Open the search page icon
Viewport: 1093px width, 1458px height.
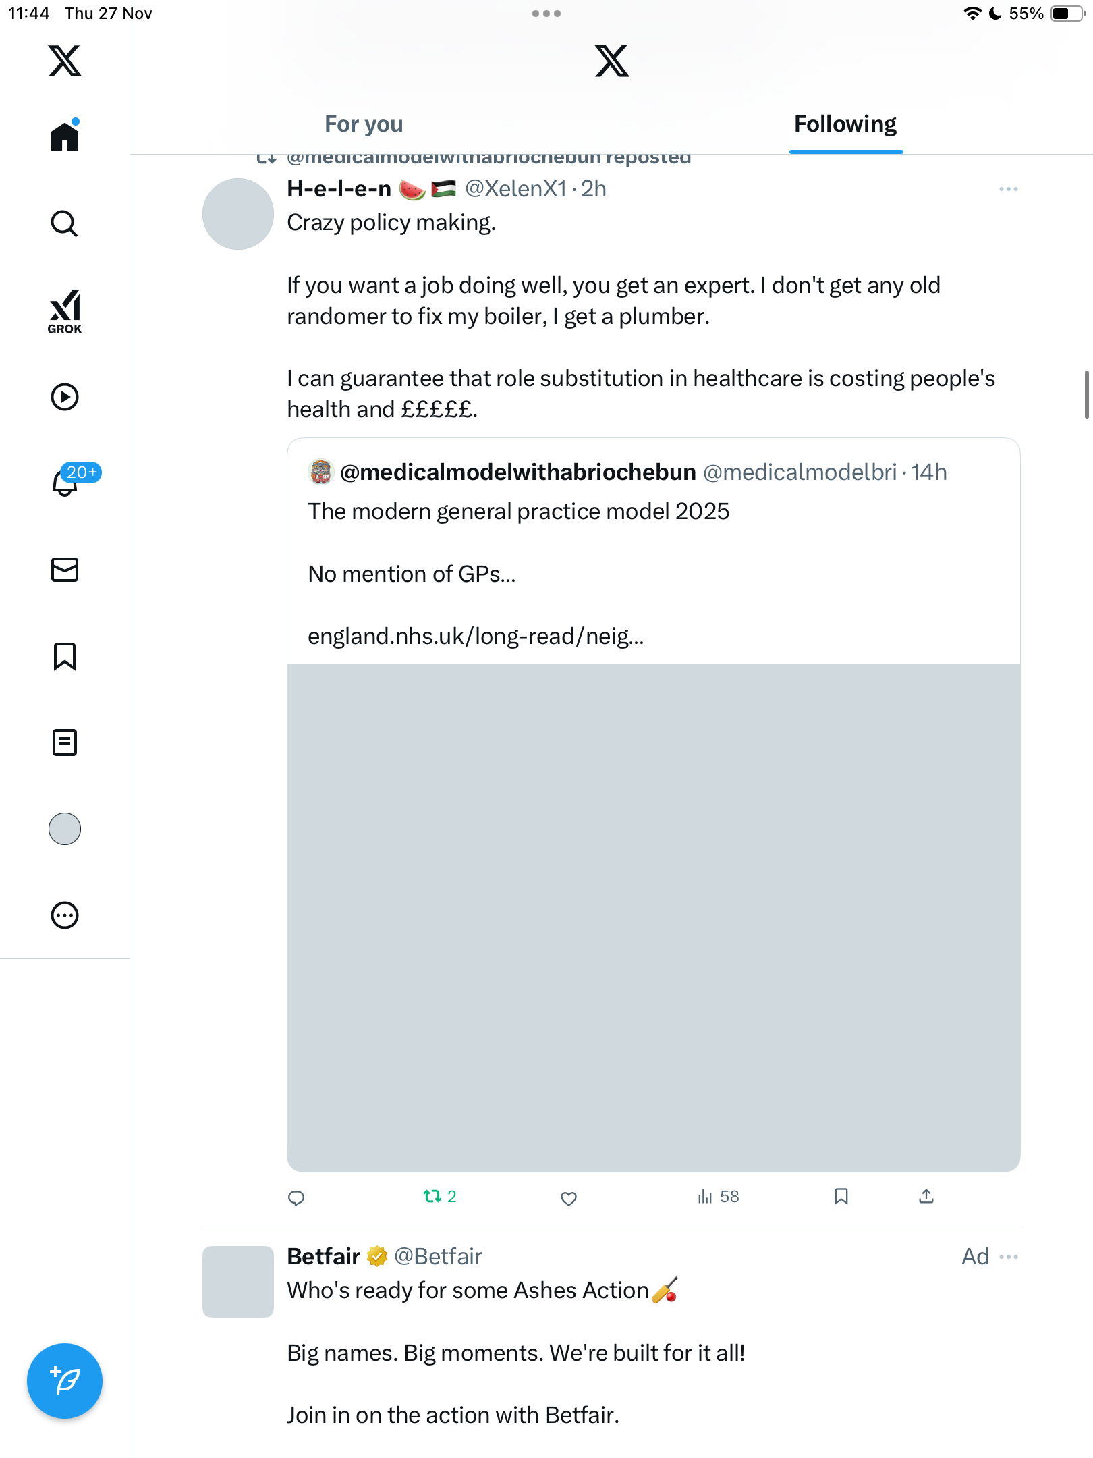click(65, 223)
